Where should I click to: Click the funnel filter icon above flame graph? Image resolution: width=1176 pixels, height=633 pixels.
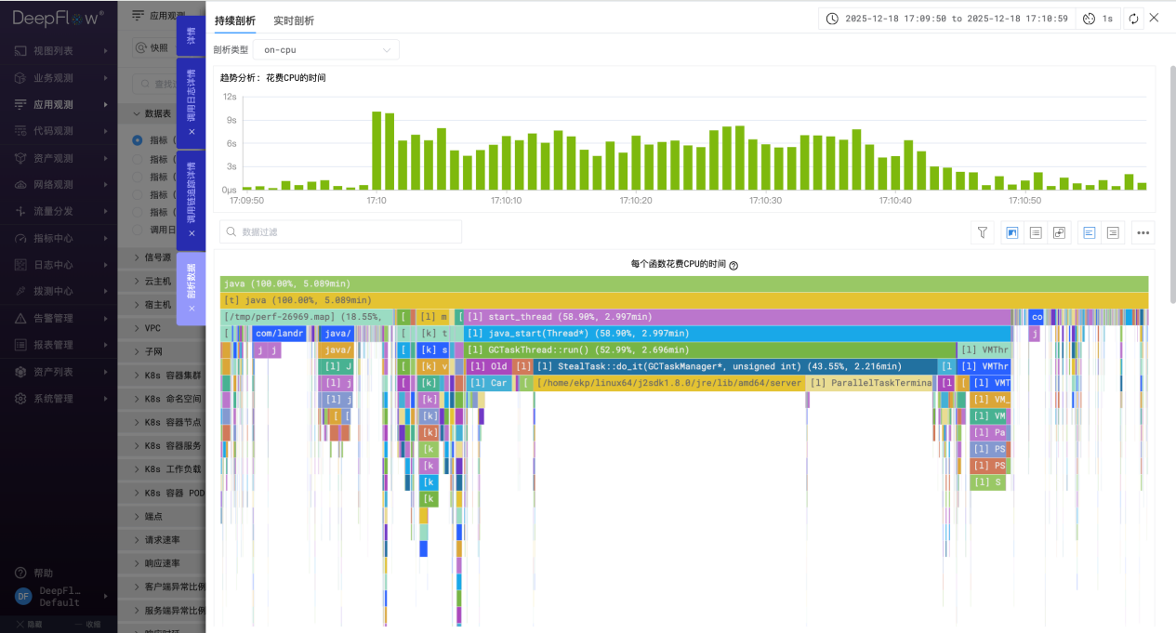pyautogui.click(x=982, y=232)
